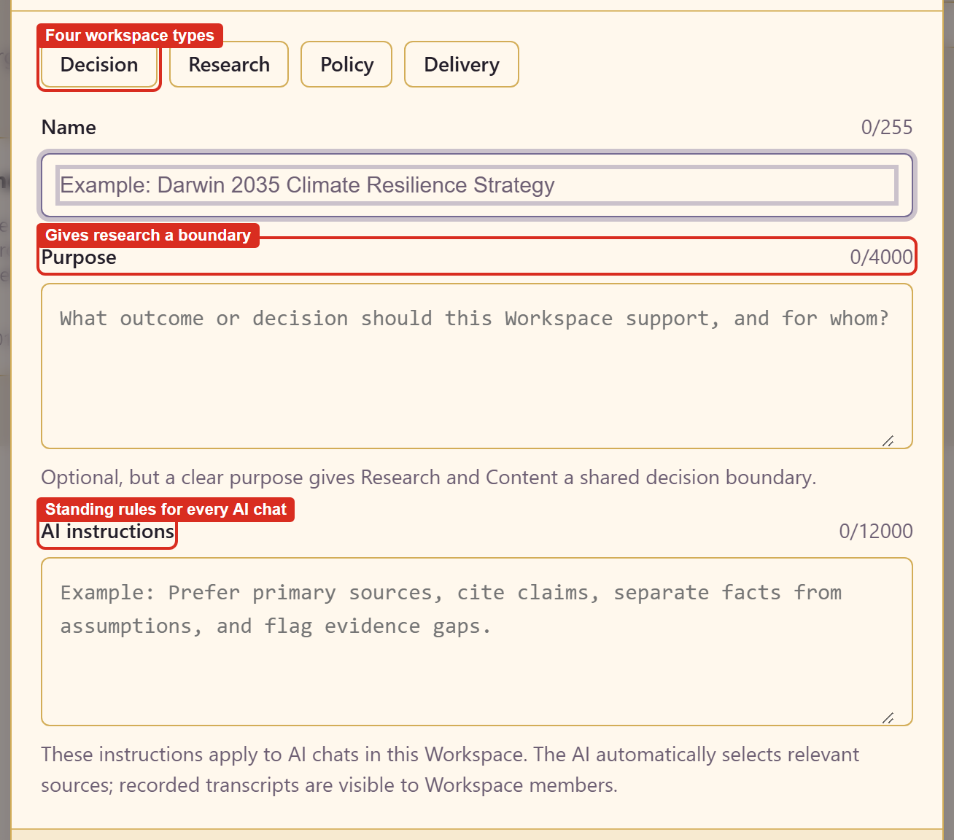Focus the Name input field
This screenshot has width=954, height=840.
pos(477,185)
